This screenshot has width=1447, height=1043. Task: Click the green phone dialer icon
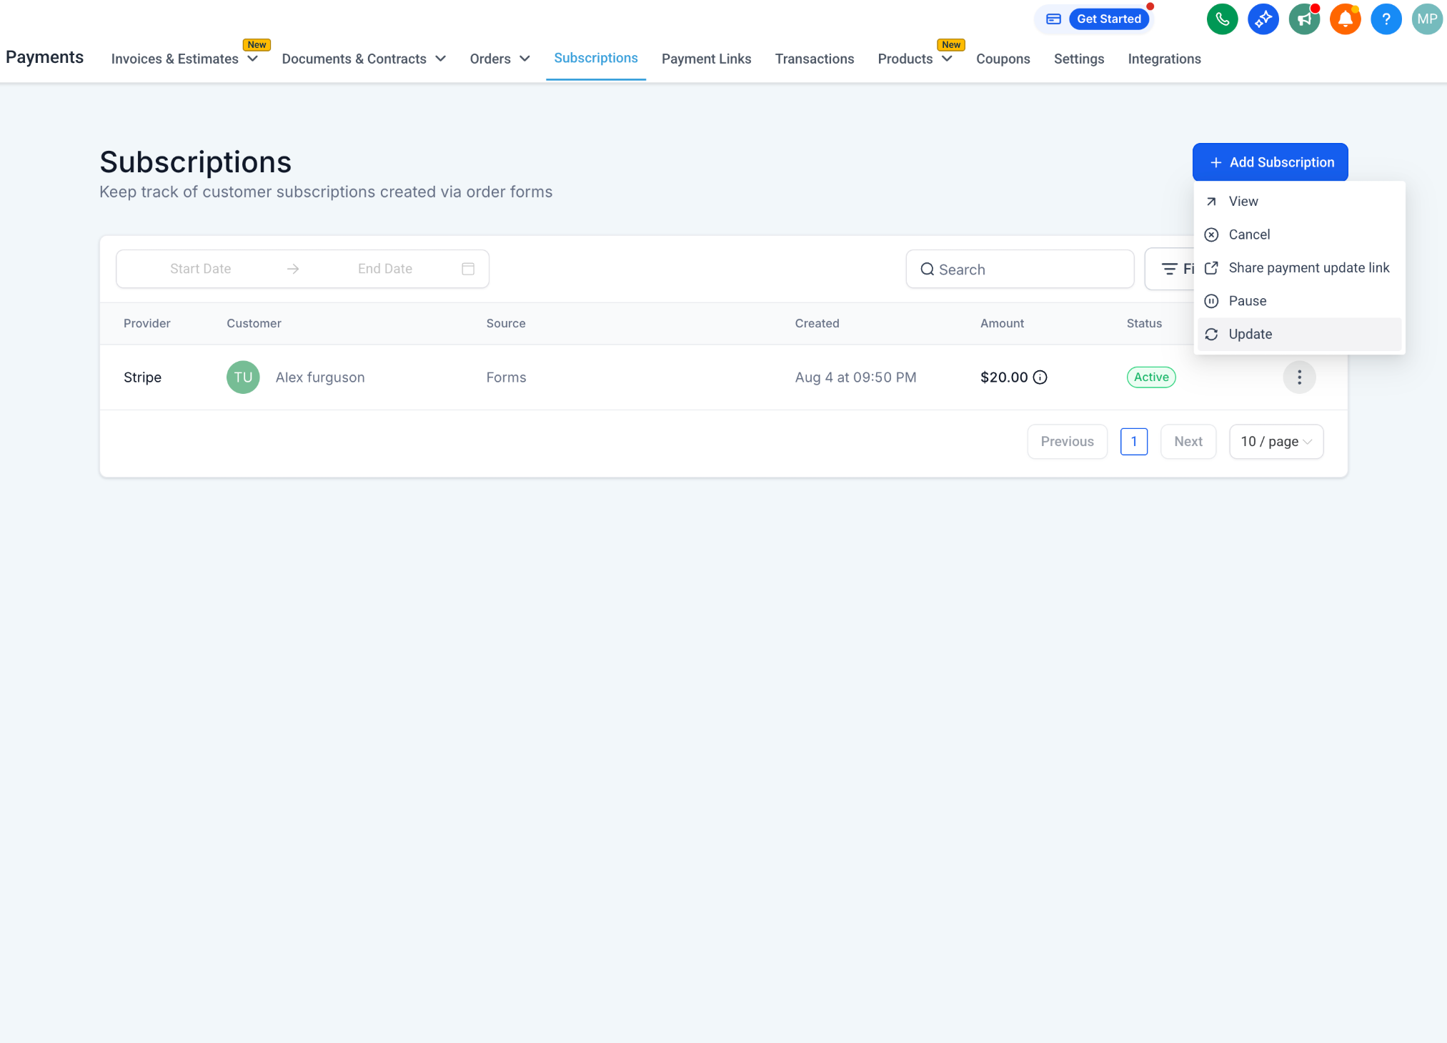coord(1222,19)
